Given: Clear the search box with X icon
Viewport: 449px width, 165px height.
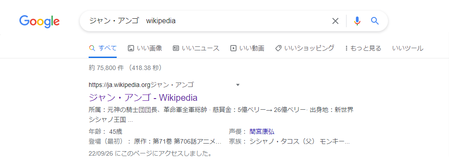Looking at the screenshot, I should point(335,21).
